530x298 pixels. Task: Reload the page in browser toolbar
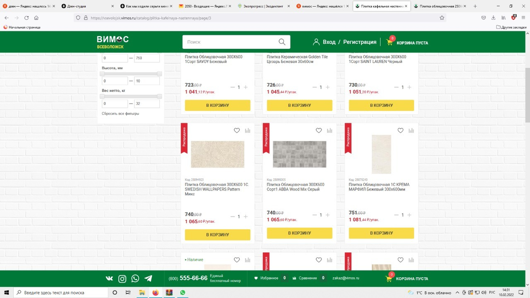(x=26, y=18)
